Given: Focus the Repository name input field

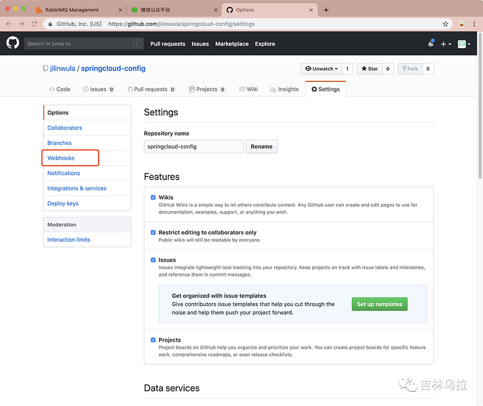Looking at the screenshot, I should point(194,146).
